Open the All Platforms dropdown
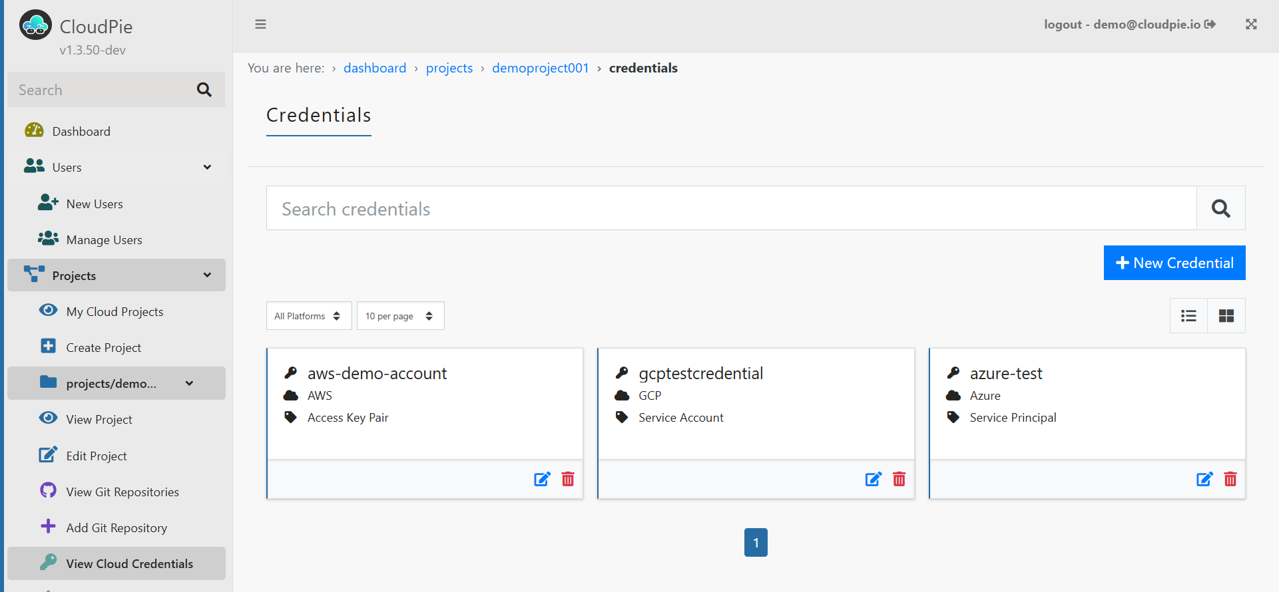Viewport: 1279px width, 592px height. 309,316
